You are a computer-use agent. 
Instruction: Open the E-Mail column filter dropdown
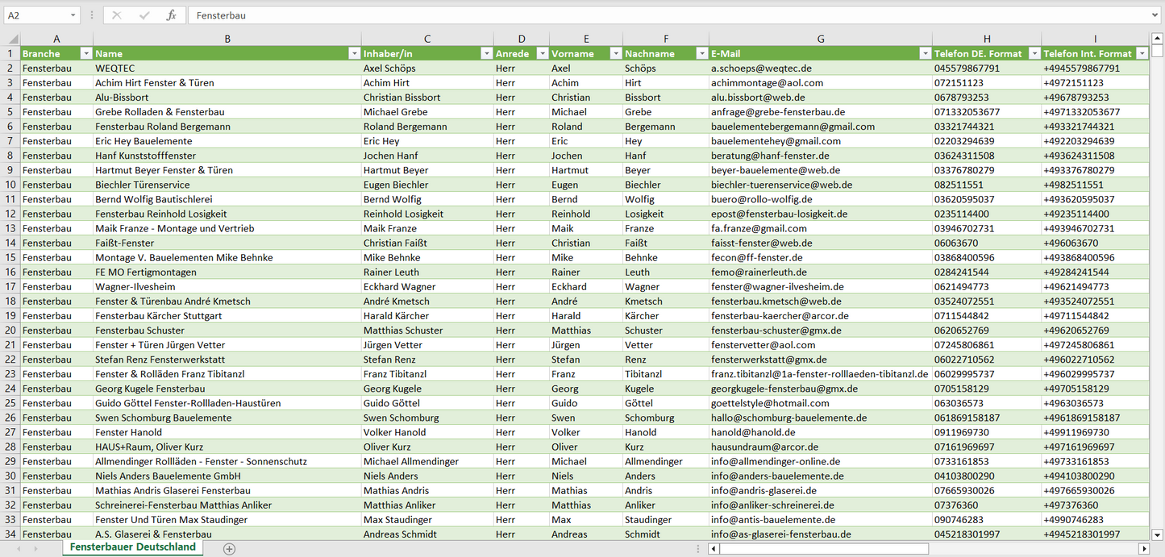pos(924,54)
